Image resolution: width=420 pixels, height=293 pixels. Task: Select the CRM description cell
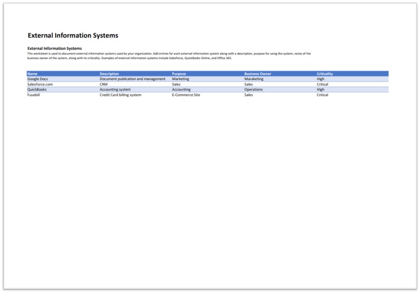[104, 84]
